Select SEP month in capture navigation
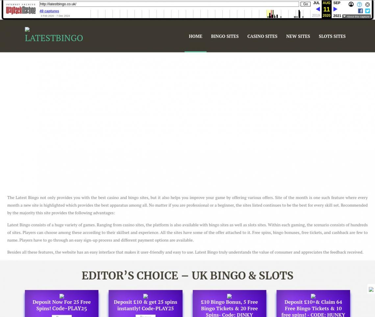This screenshot has height=317, width=375. 337,3
